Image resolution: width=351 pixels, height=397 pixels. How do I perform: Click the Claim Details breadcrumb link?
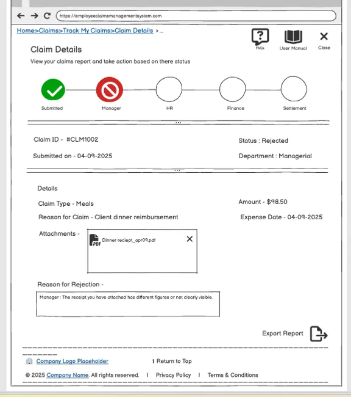tap(134, 31)
